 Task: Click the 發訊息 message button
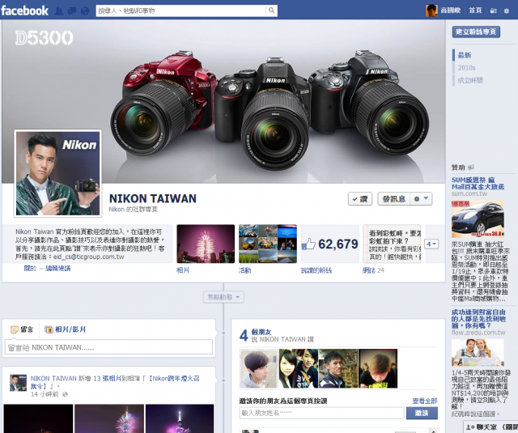click(x=394, y=199)
